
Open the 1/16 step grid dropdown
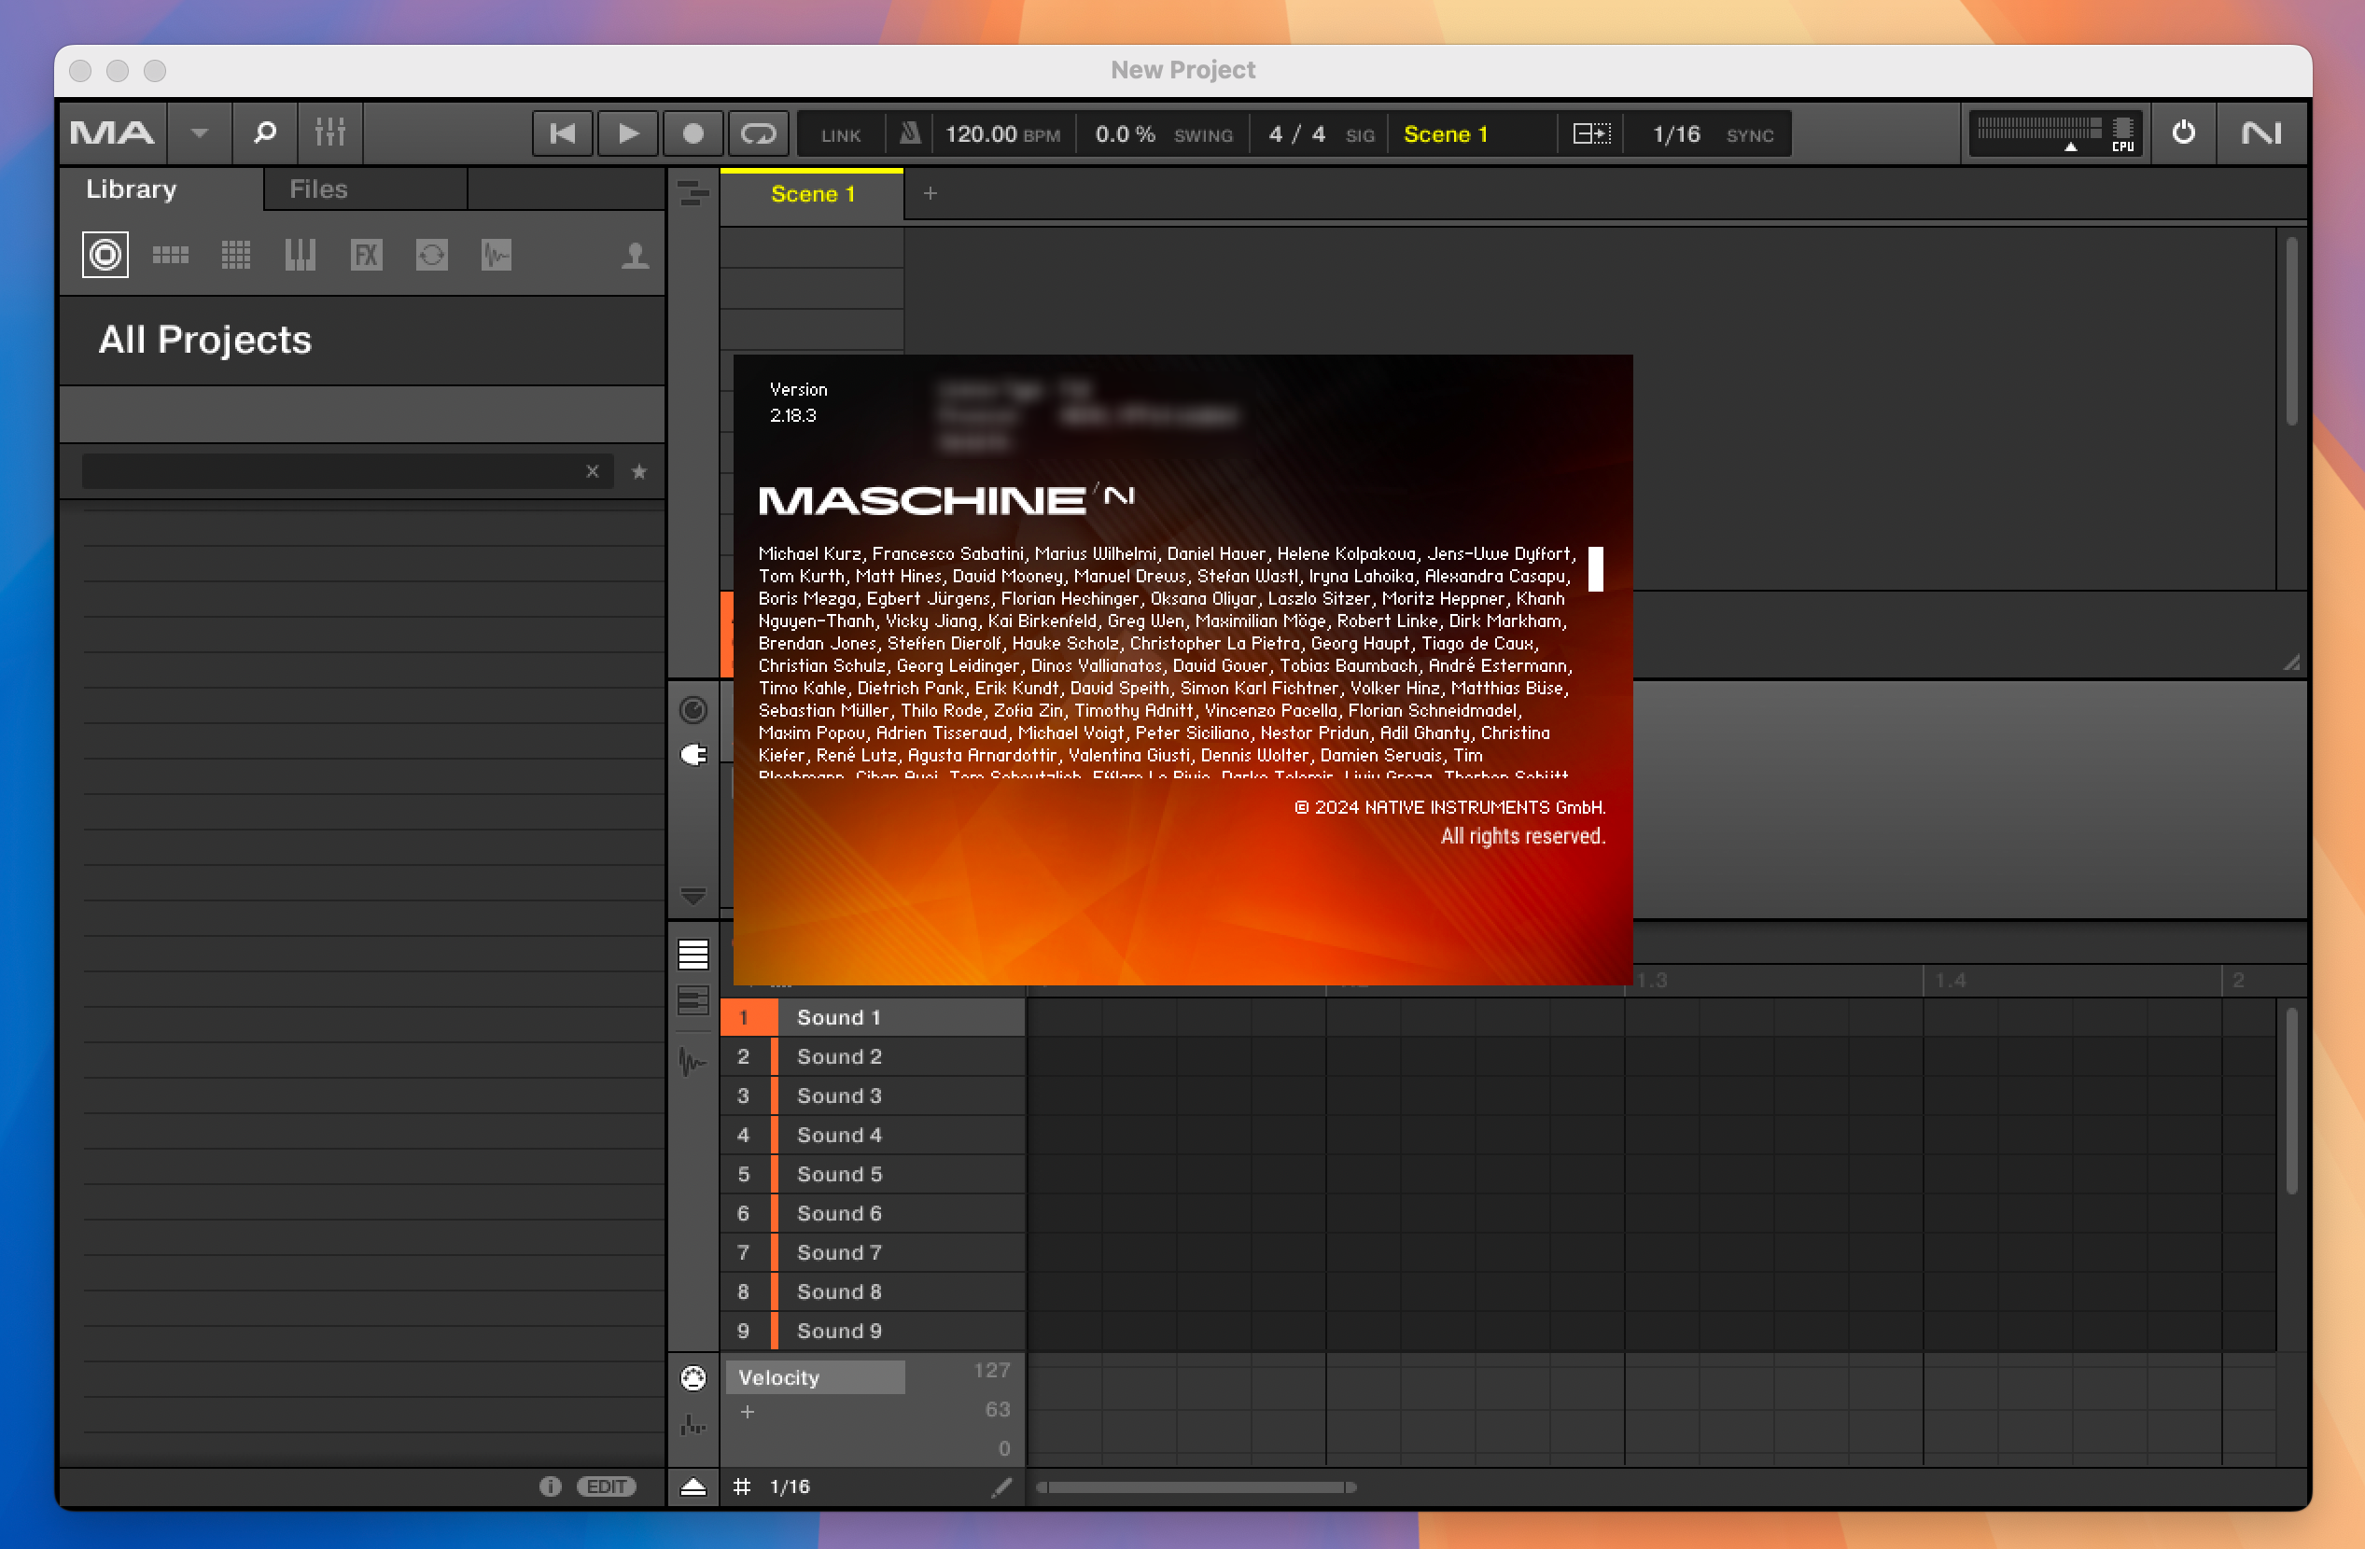(790, 1486)
